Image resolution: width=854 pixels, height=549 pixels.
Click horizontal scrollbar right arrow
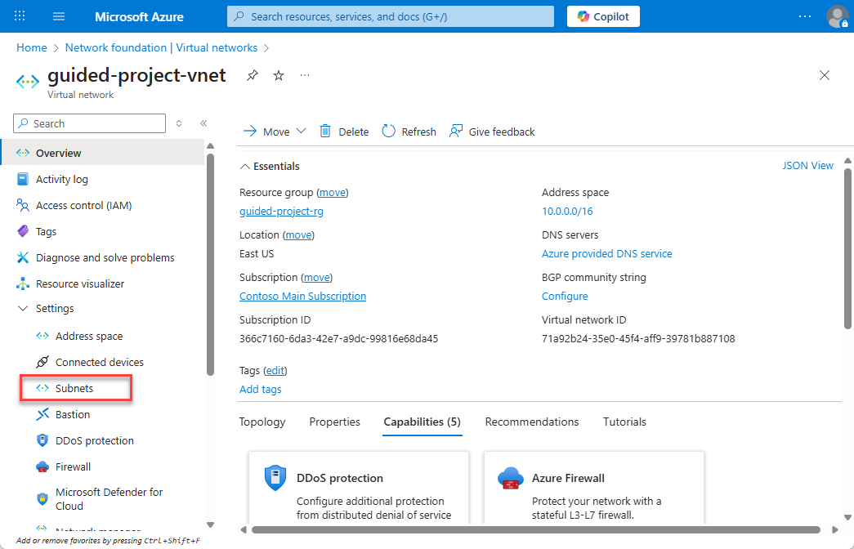click(x=835, y=530)
